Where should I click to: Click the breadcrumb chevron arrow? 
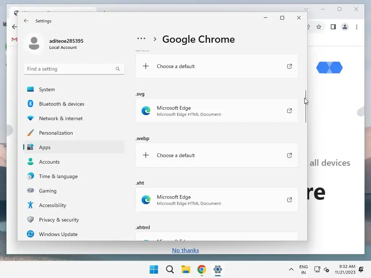(155, 39)
